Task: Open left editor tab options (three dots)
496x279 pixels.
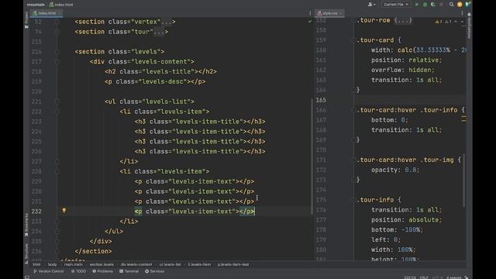Action: coord(310,13)
